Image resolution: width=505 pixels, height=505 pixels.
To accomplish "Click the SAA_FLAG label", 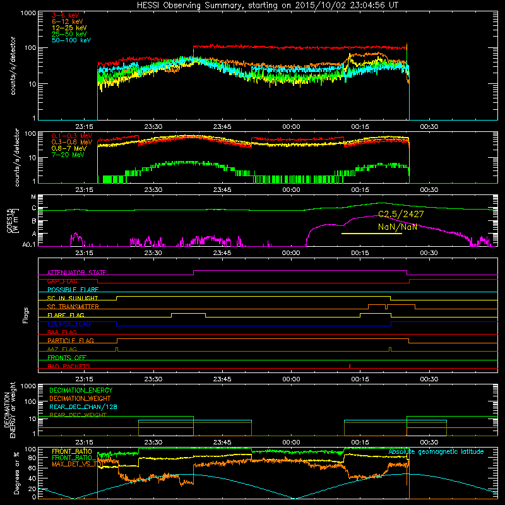I will (x=62, y=333).
